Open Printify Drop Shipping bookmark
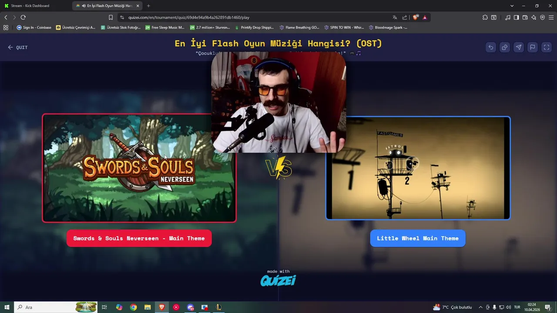The height and width of the screenshot is (313, 557). coord(254,27)
